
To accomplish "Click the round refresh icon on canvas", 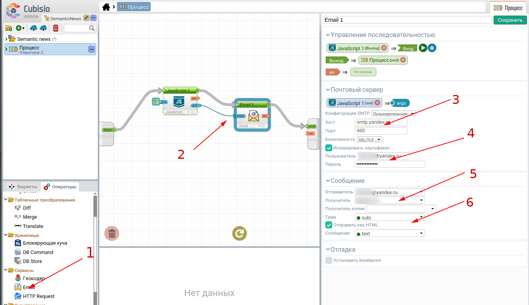I will pos(239,233).
